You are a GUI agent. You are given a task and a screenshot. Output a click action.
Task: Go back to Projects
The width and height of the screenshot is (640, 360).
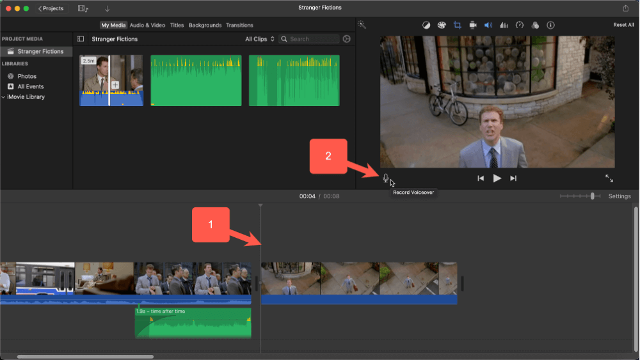tap(51, 8)
